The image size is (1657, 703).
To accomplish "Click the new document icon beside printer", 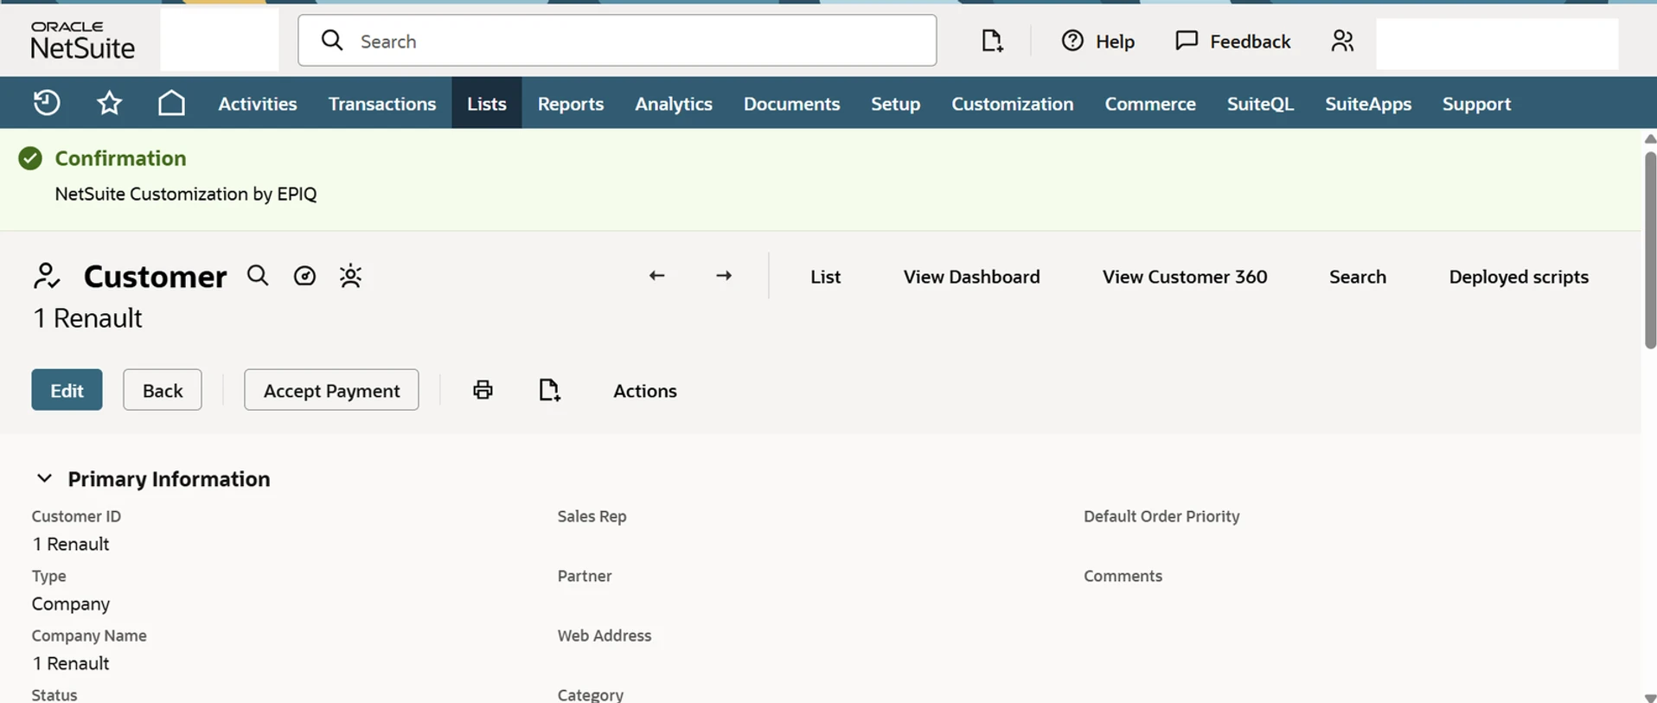I will pyautogui.click(x=549, y=390).
